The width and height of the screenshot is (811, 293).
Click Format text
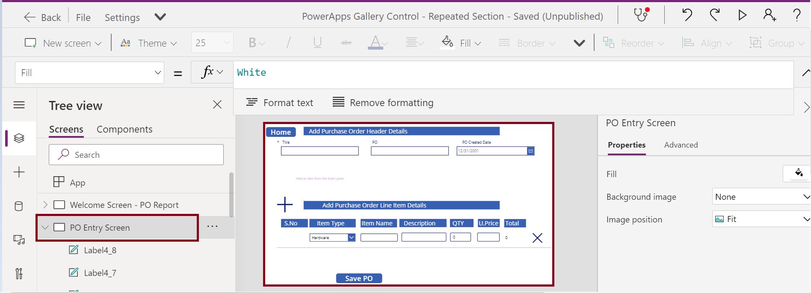coord(280,103)
